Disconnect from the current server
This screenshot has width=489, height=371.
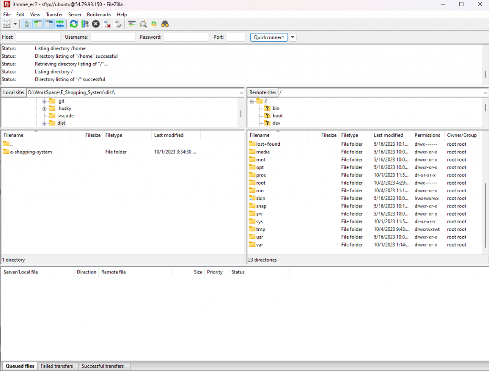(107, 24)
